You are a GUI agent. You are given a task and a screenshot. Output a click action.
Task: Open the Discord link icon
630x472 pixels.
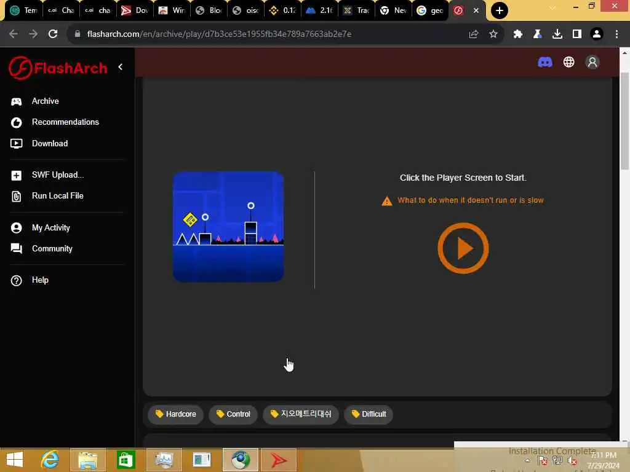click(545, 62)
